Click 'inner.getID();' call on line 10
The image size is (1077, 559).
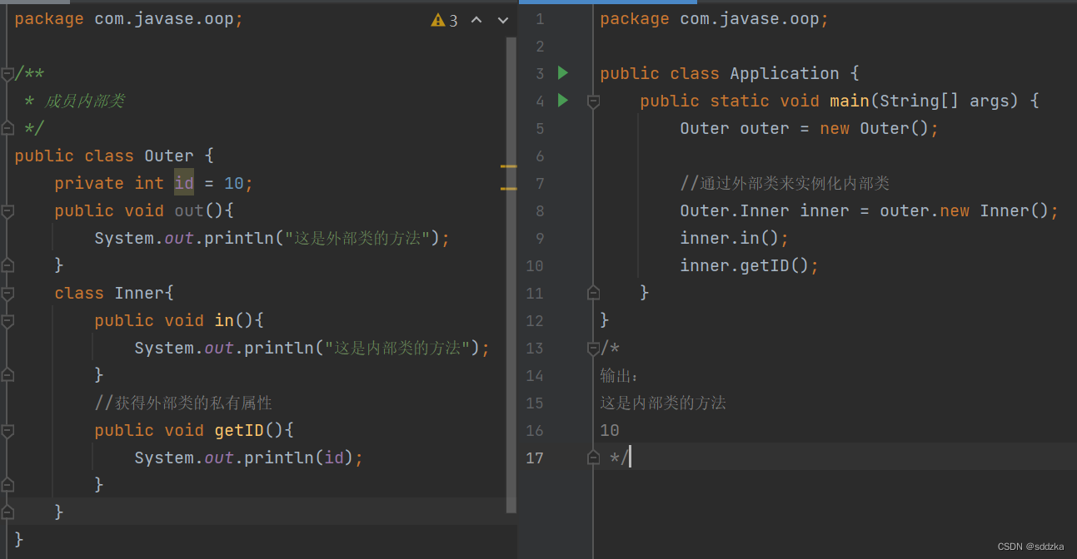coord(750,265)
